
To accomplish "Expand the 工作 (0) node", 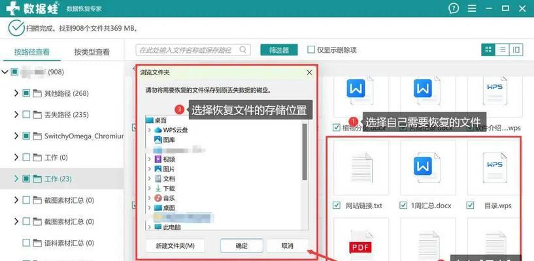I will tap(16, 157).
